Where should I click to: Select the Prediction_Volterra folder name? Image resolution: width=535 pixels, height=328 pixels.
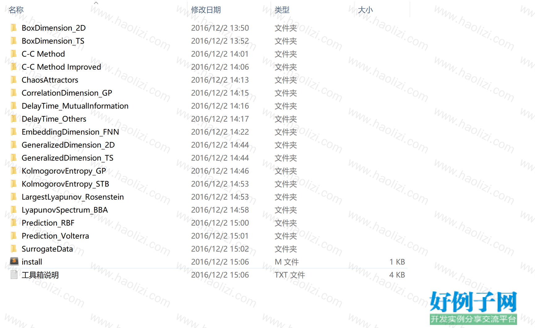pos(55,236)
